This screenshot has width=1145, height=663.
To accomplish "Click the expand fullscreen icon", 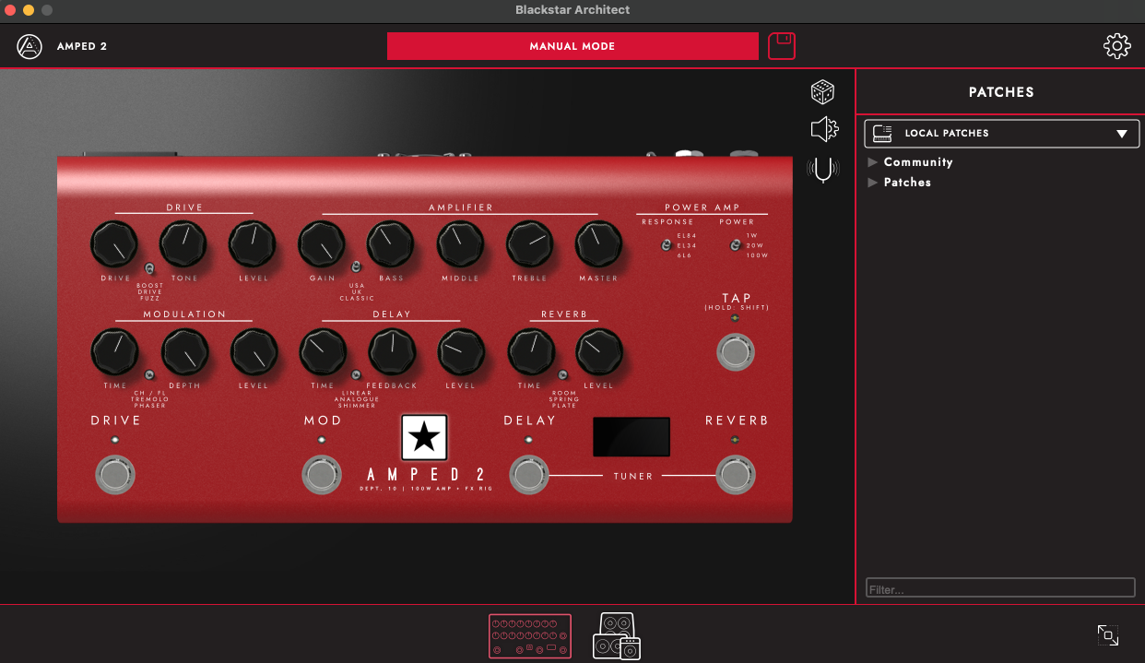I will pyautogui.click(x=1108, y=634).
